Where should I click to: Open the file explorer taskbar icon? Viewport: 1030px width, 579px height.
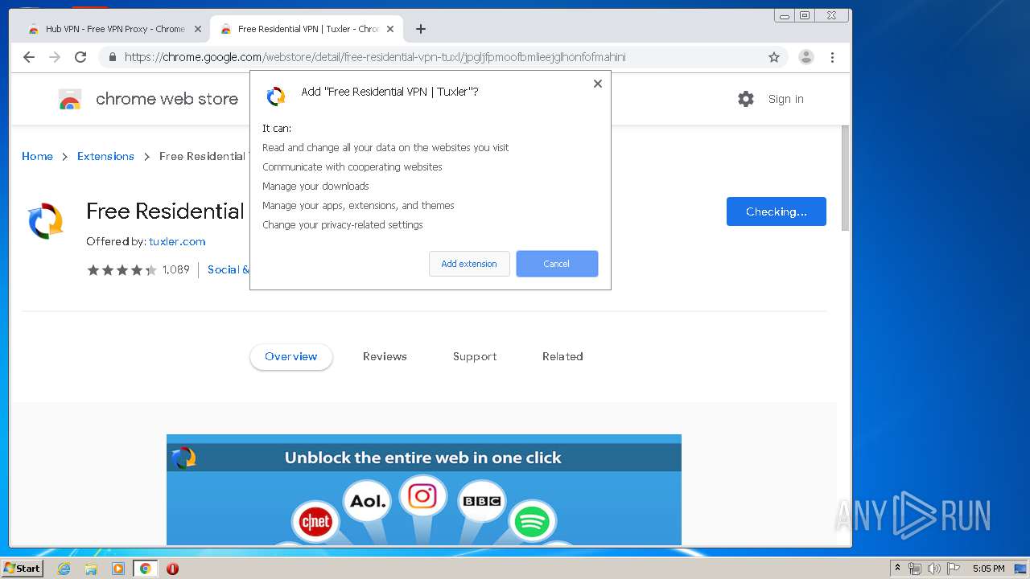[91, 569]
